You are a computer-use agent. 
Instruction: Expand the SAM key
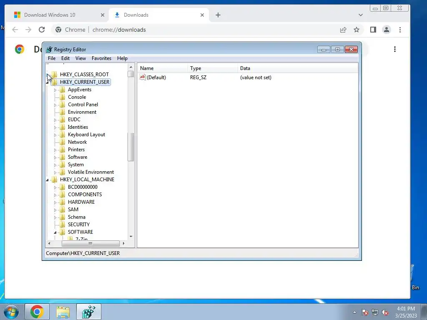click(55, 210)
